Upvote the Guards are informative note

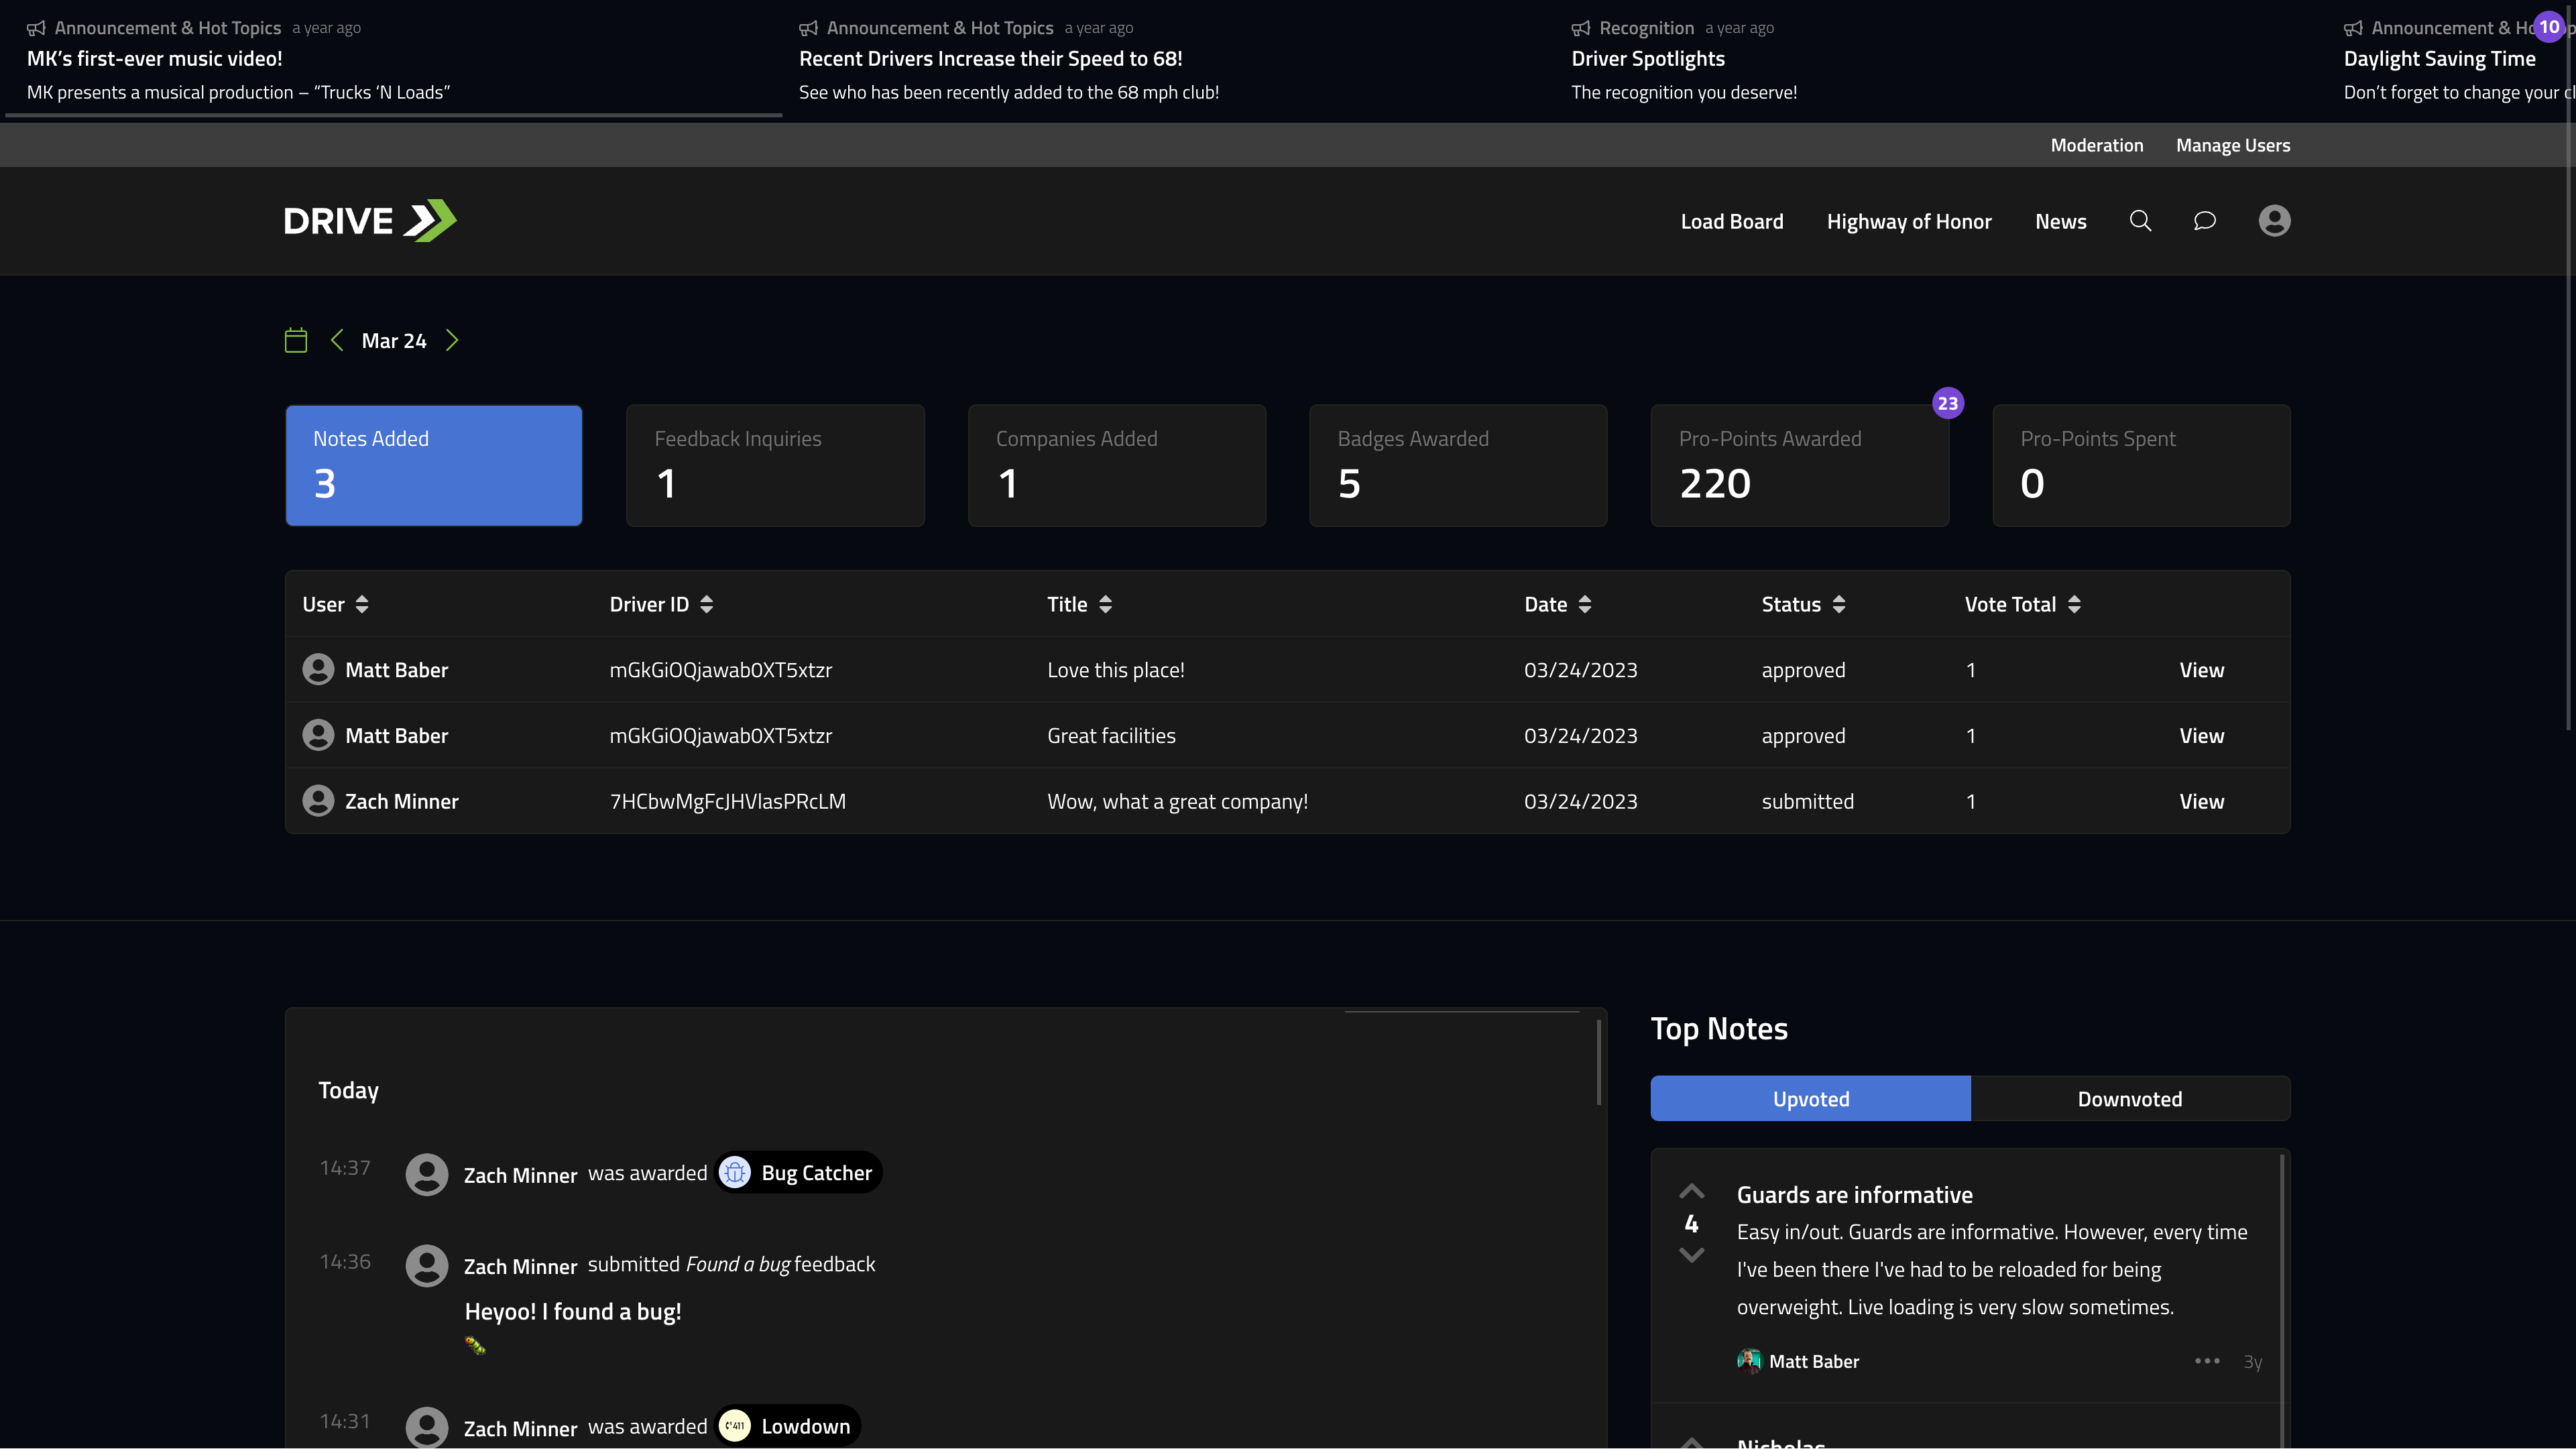tap(1691, 1191)
